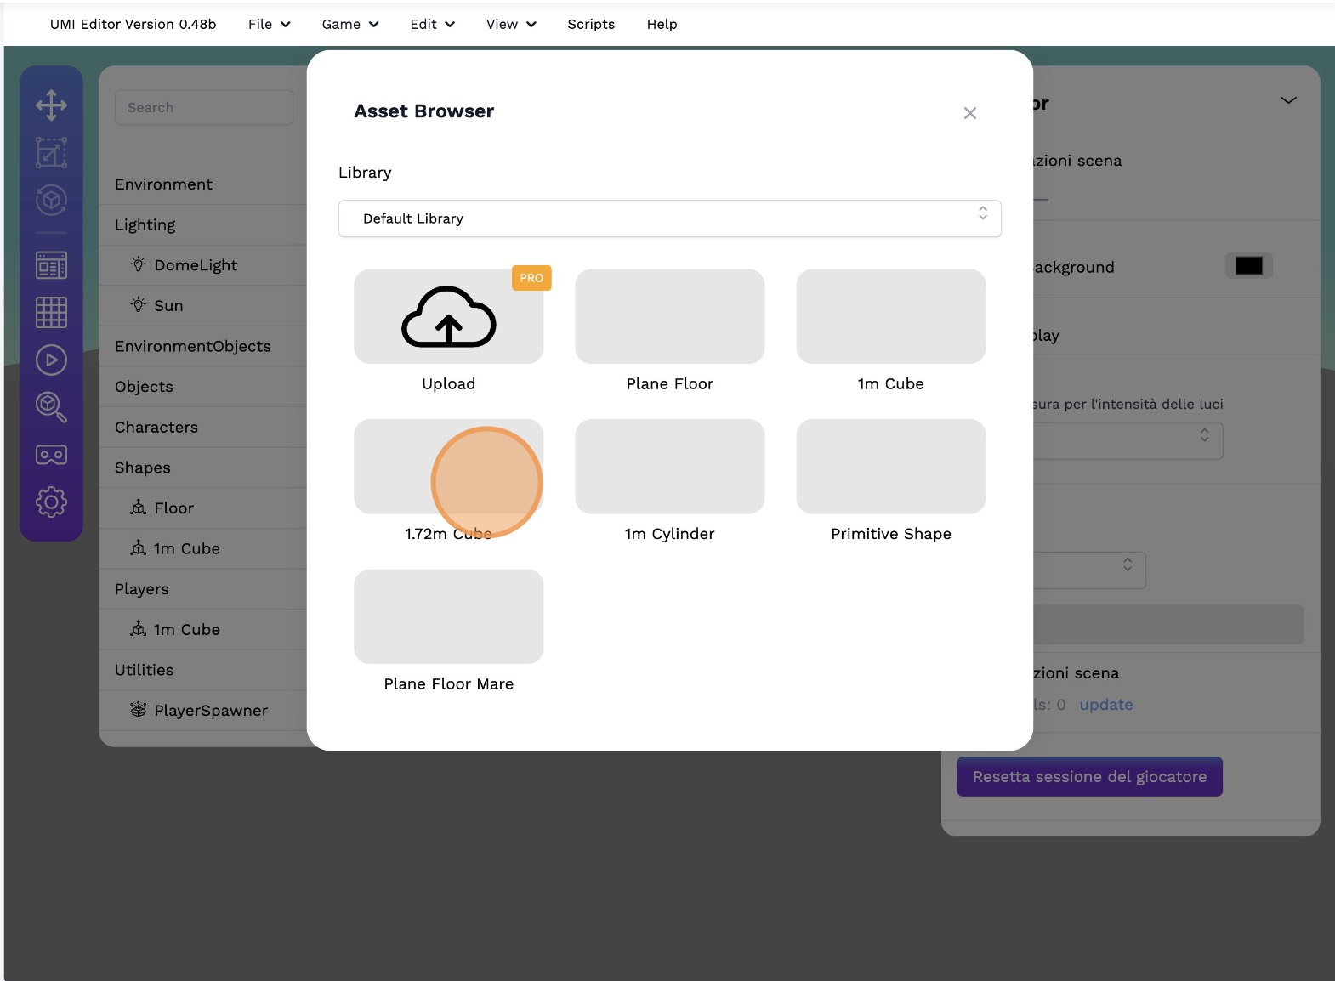Viewport: 1335px width, 981px height.
Task: Click the update link
Action: click(1105, 705)
